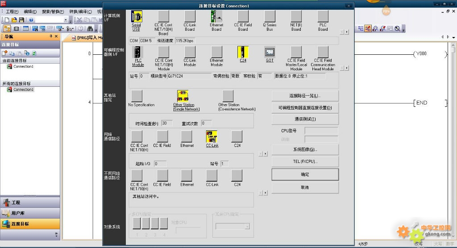
Task: Choose CC IE Cont NET/10(H) Module icon
Action: 163,52
